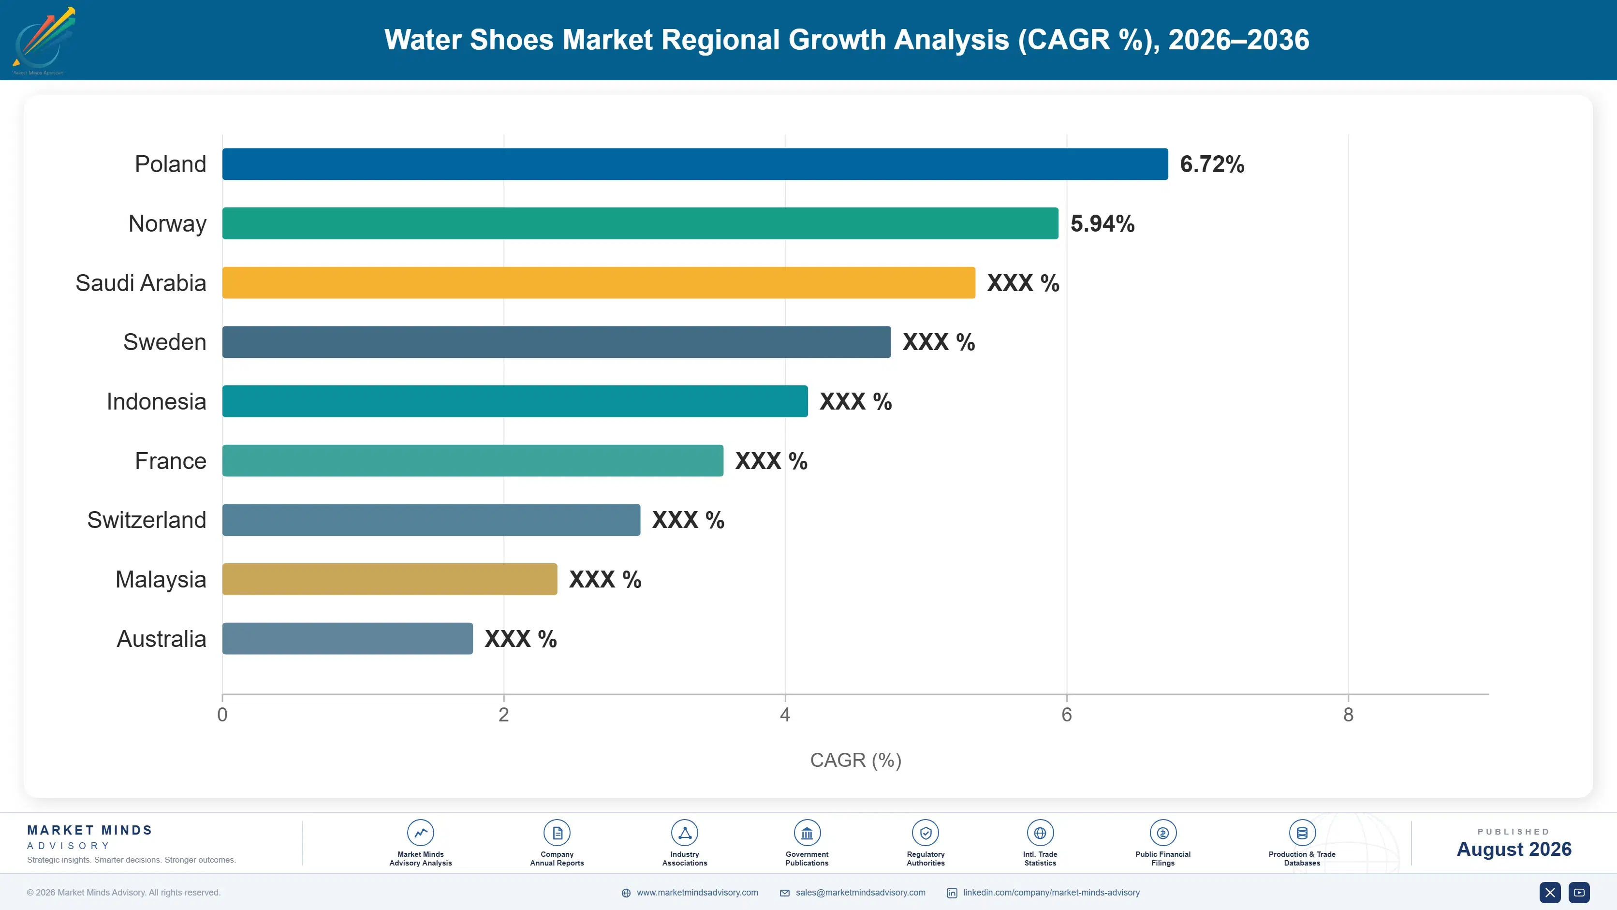Click the globe icon beside website URL
1617x910 pixels.
[626, 893]
